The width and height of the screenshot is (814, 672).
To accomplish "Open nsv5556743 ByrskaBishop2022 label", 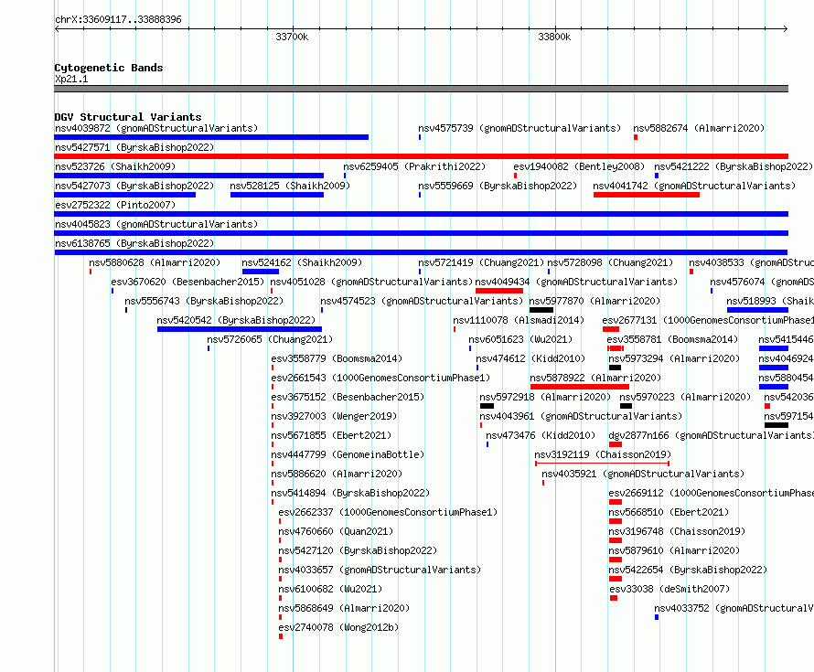I will click(x=204, y=301).
